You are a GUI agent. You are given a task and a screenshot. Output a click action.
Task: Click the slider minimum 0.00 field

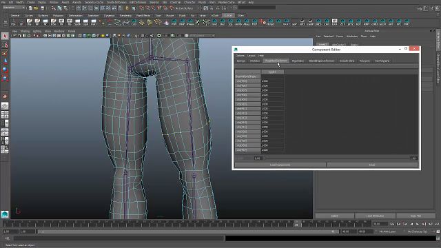tap(258, 158)
